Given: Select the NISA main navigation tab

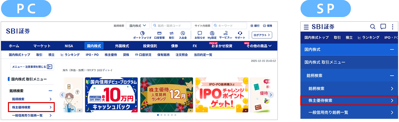Looking at the screenshot, I should [69, 46].
